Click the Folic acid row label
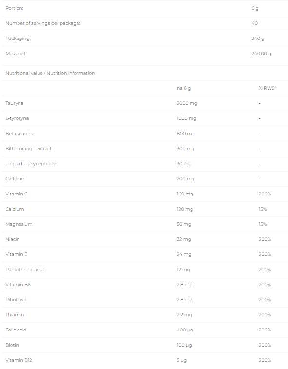The width and height of the screenshot is (288, 369). tap(16, 330)
